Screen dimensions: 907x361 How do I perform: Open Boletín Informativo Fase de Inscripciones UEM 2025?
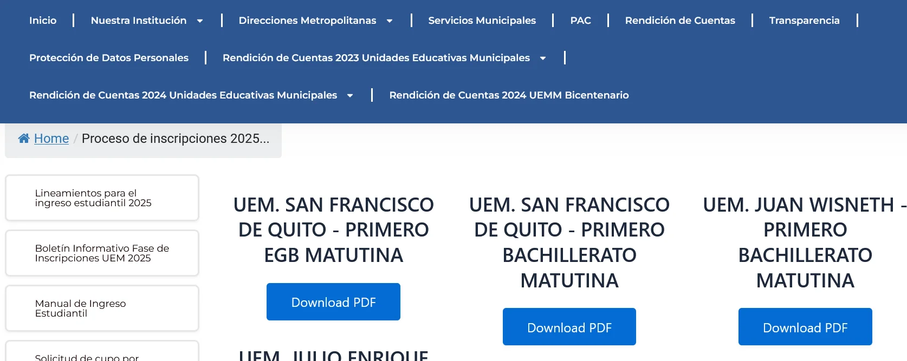(x=102, y=253)
